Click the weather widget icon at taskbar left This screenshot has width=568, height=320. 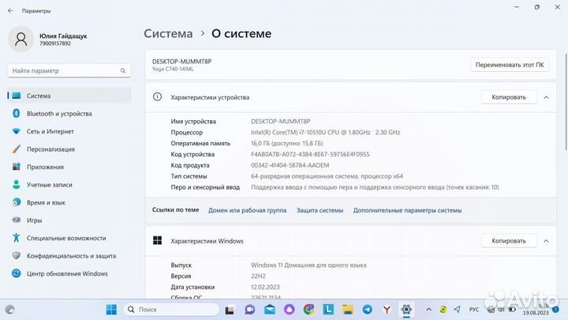coord(10,310)
